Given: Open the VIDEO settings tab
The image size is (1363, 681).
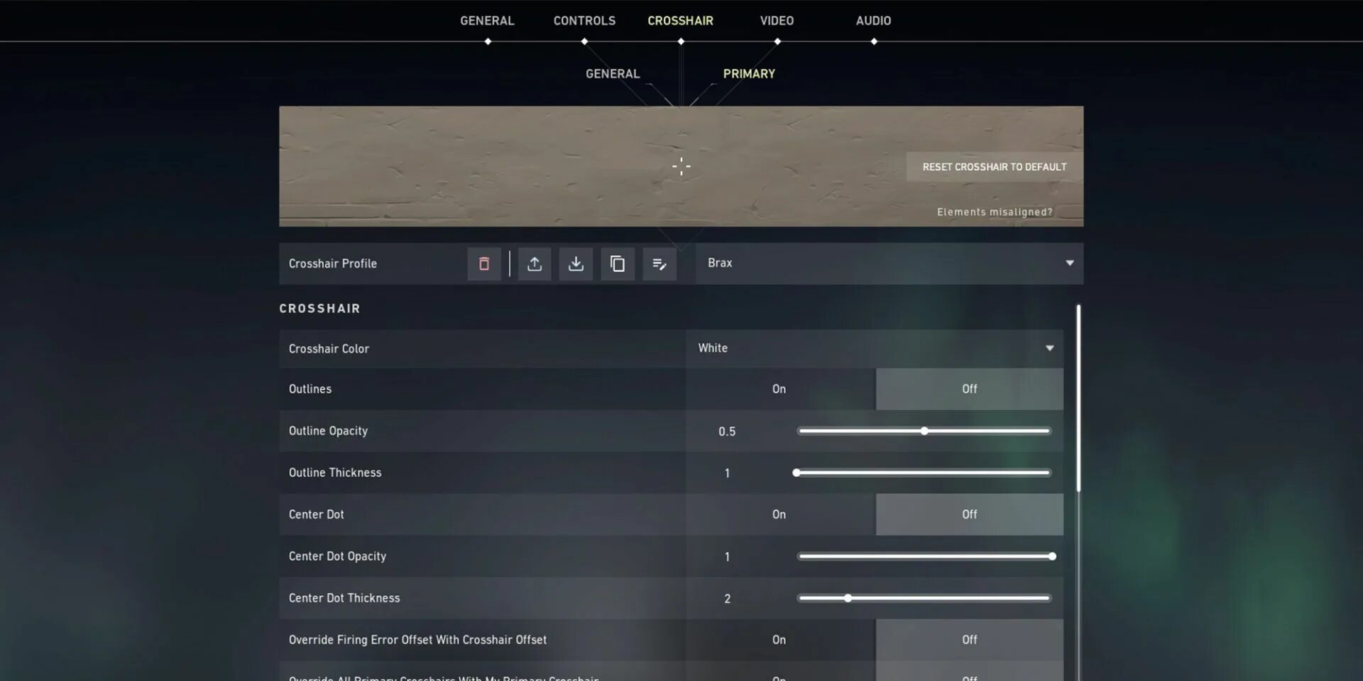Looking at the screenshot, I should 777,21.
